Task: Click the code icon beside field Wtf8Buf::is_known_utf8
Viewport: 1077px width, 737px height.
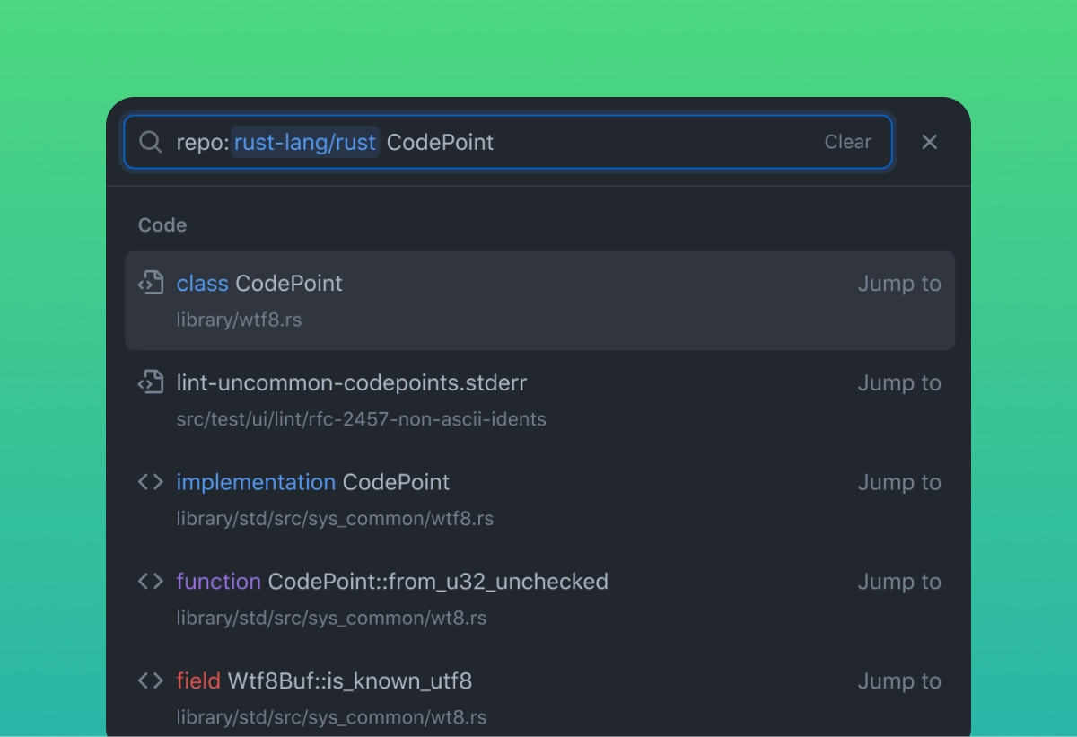Action: tap(151, 681)
